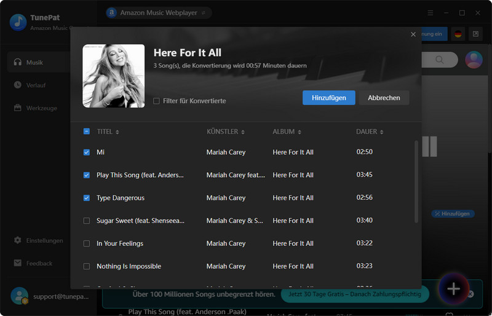Click the Abbrechen button

pos(384,98)
